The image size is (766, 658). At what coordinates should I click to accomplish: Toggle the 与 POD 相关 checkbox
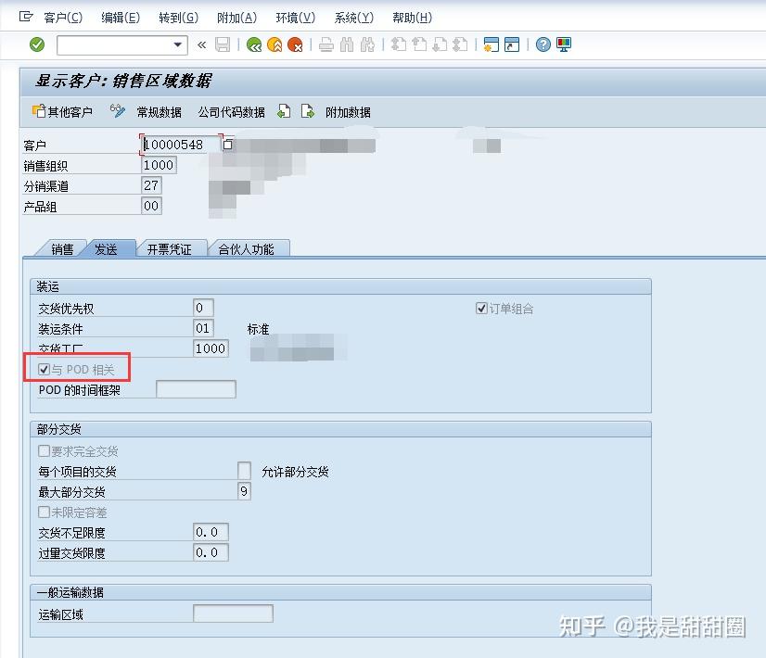pos(43,368)
